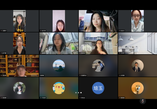Select the seaside silhouette avatar
Viewport: 157px width, 109px height.
(59, 66)
